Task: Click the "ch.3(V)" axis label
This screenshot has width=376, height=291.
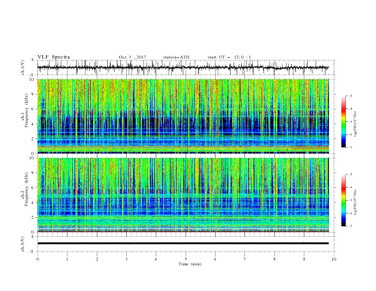Action: pyautogui.click(x=23, y=244)
